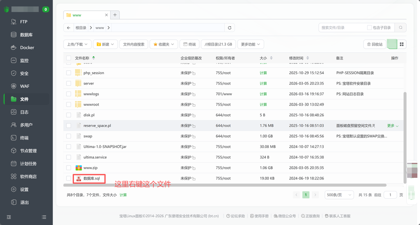The height and width of the screenshot is (225, 420).
Task: Click the horizontal scrollbar under file list
Action: pyautogui.click(x=225, y=185)
